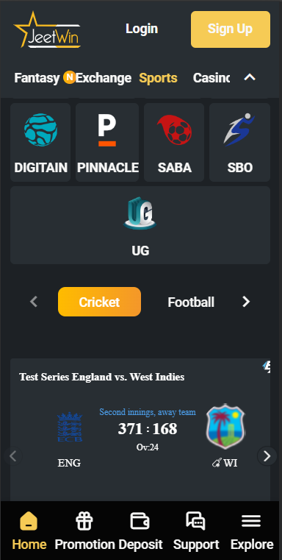Open the Explore hamburger menu
The height and width of the screenshot is (560, 282).
click(x=251, y=522)
